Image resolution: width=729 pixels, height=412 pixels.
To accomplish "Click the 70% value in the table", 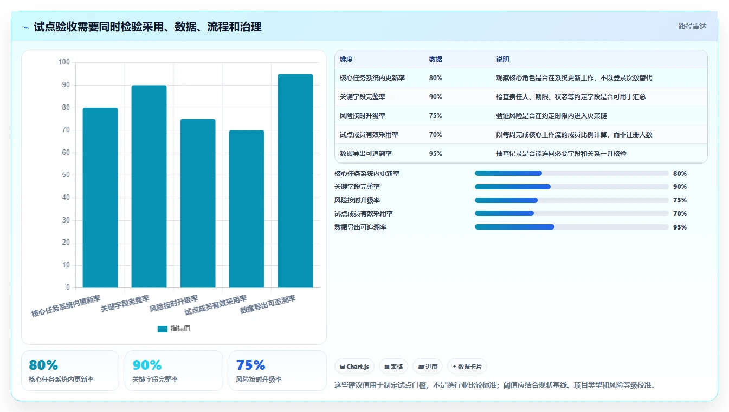I will (x=435, y=135).
